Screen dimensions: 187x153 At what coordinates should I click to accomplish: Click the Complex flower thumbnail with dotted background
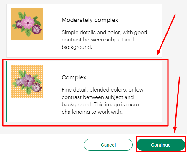click(x=27, y=82)
